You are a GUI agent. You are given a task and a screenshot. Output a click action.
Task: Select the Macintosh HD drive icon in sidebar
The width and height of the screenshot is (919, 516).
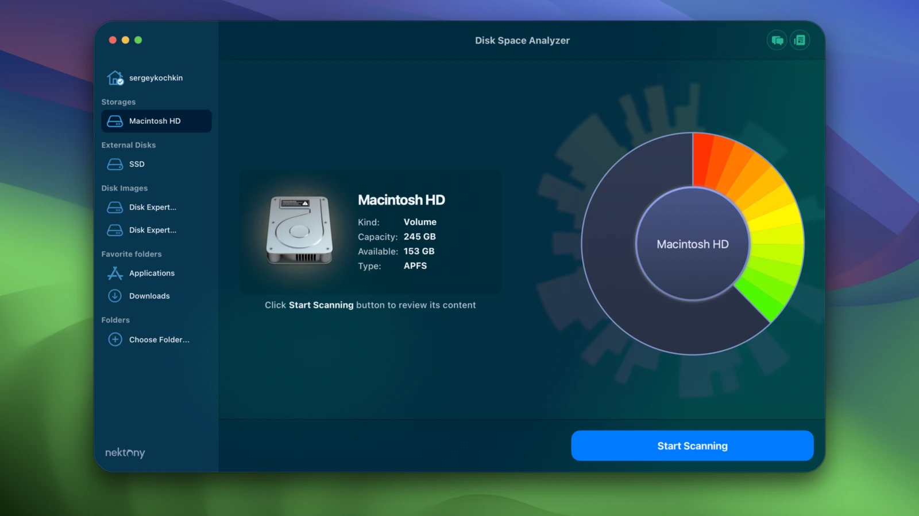pyautogui.click(x=115, y=121)
